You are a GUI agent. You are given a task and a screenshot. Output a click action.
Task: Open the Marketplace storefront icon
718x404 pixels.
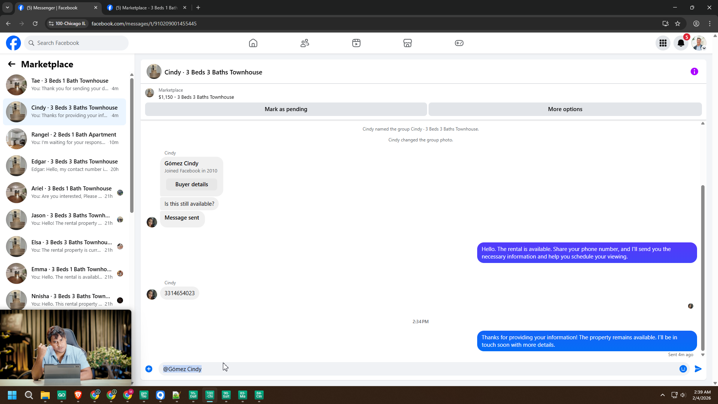coord(408,43)
